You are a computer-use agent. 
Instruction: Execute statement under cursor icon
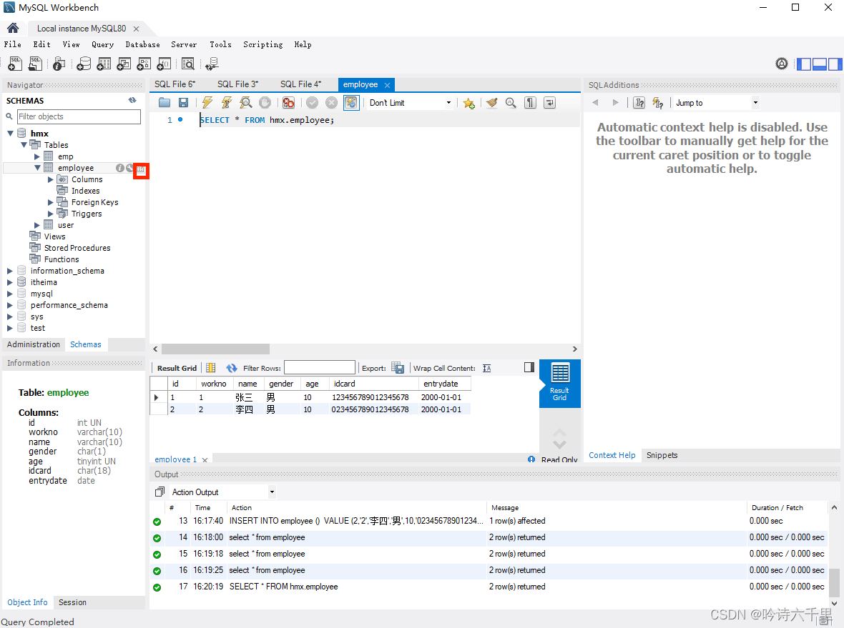click(227, 103)
